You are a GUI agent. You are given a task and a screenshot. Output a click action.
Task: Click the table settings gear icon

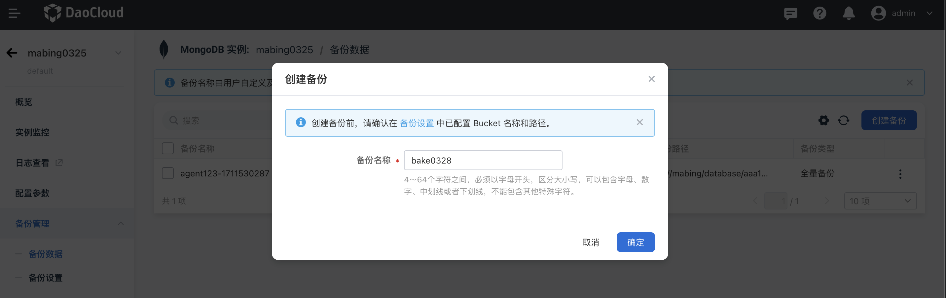coord(824,120)
